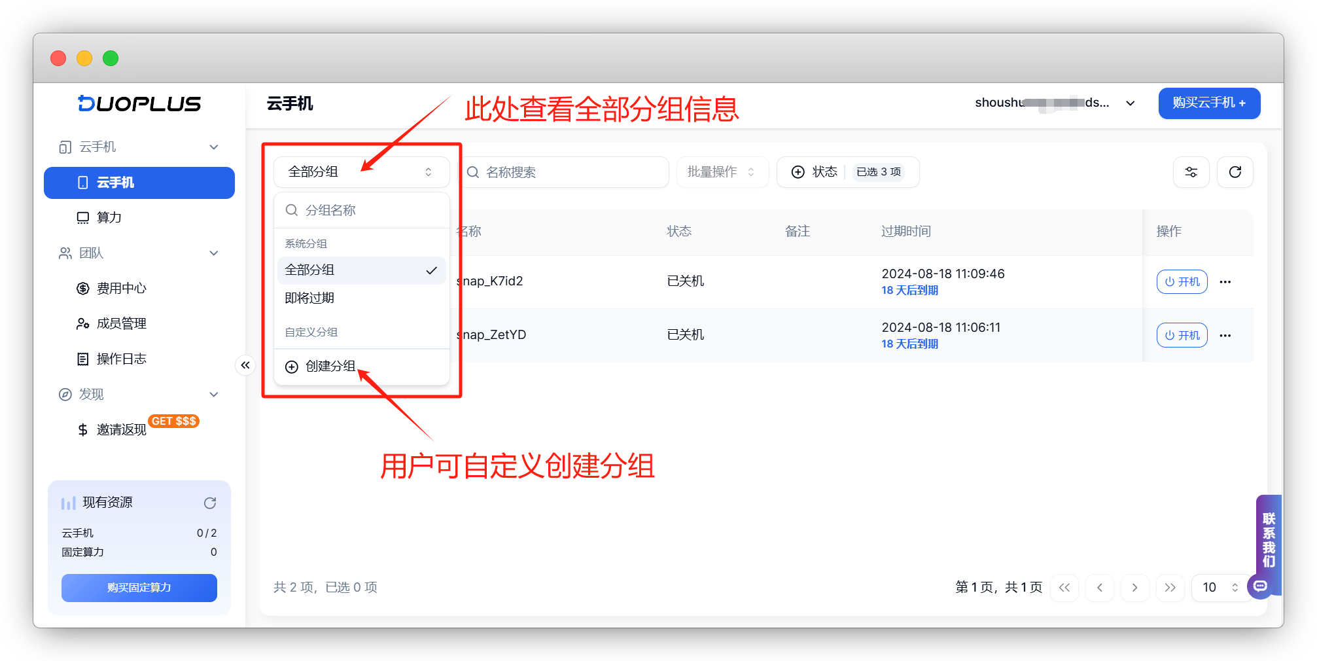The image size is (1317, 661).
Task: Open the 批量操作 dropdown
Action: point(722,172)
